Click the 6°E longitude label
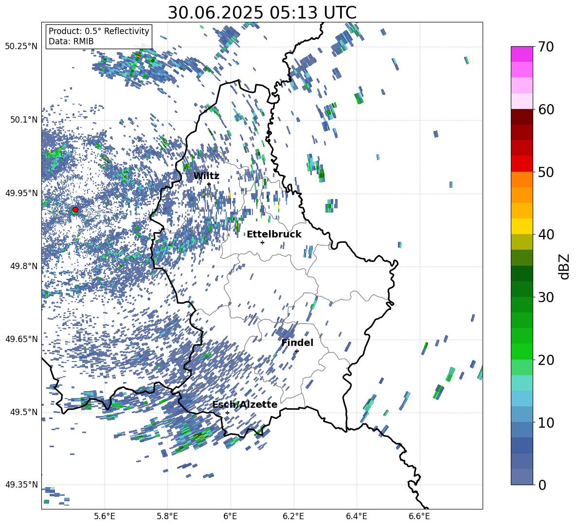 click(x=230, y=516)
